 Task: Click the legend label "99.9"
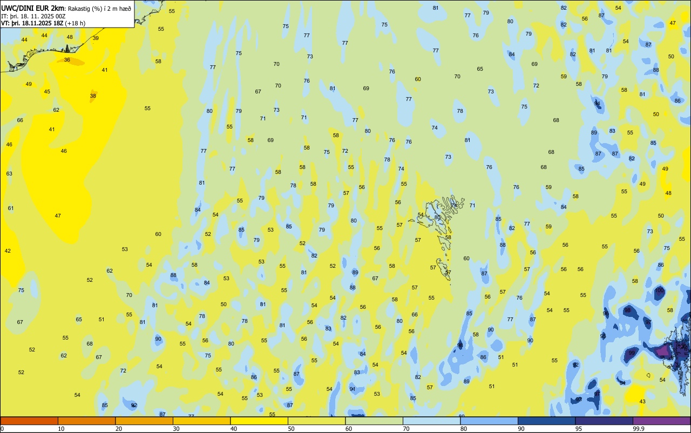(639, 429)
